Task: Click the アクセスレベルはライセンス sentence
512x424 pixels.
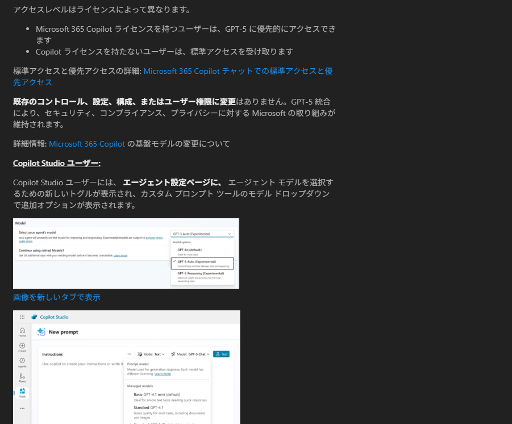Action: pyautogui.click(x=102, y=10)
